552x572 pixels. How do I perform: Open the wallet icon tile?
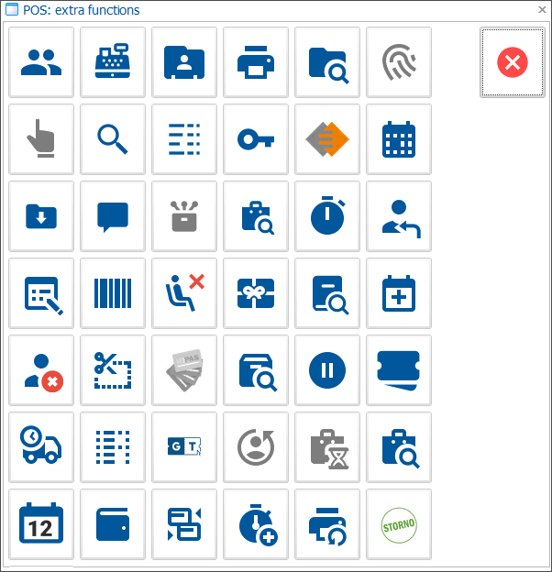[113, 524]
